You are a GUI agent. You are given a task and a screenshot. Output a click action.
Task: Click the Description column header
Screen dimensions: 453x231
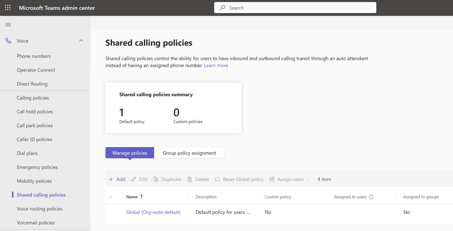click(x=206, y=197)
